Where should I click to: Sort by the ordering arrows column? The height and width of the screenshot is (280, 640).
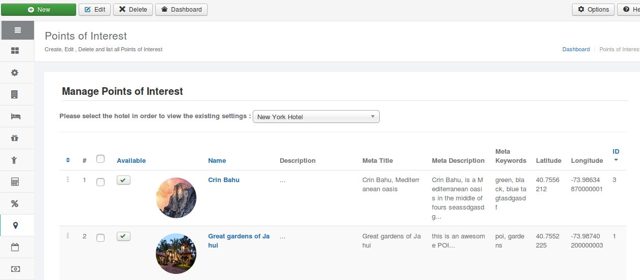[68, 160]
